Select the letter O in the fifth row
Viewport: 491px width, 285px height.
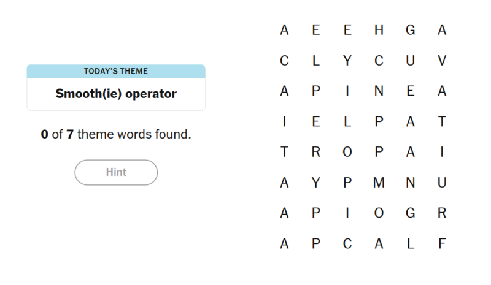tap(347, 153)
